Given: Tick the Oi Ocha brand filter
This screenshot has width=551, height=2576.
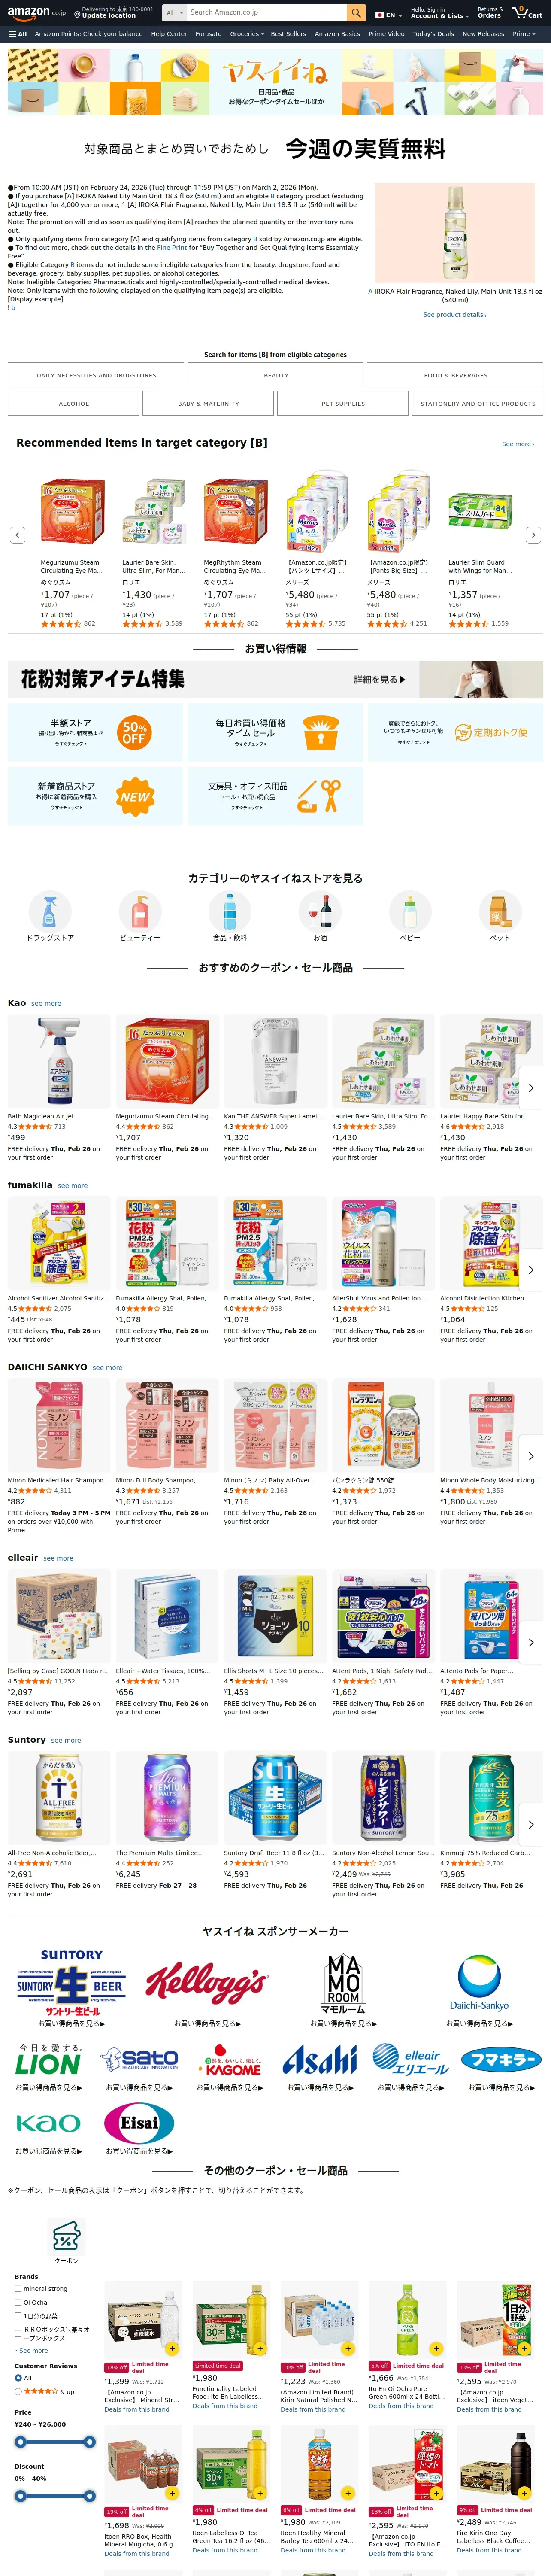Looking at the screenshot, I should (x=18, y=2302).
